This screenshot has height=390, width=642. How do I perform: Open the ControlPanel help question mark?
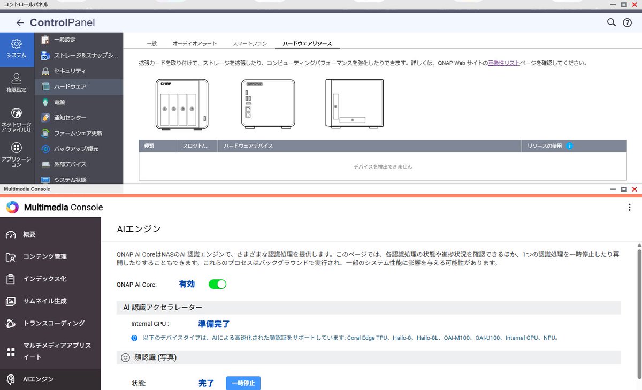click(628, 22)
